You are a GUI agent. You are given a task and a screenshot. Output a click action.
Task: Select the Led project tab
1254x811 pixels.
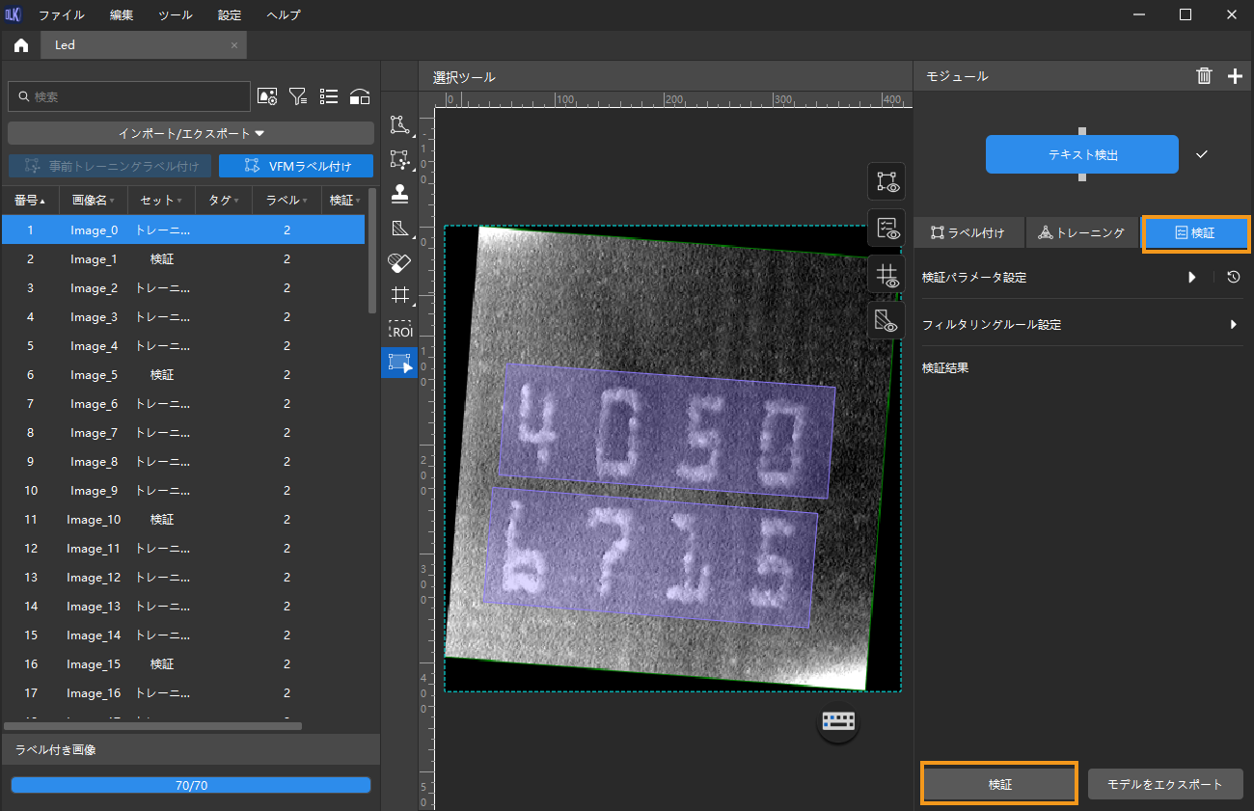144,45
